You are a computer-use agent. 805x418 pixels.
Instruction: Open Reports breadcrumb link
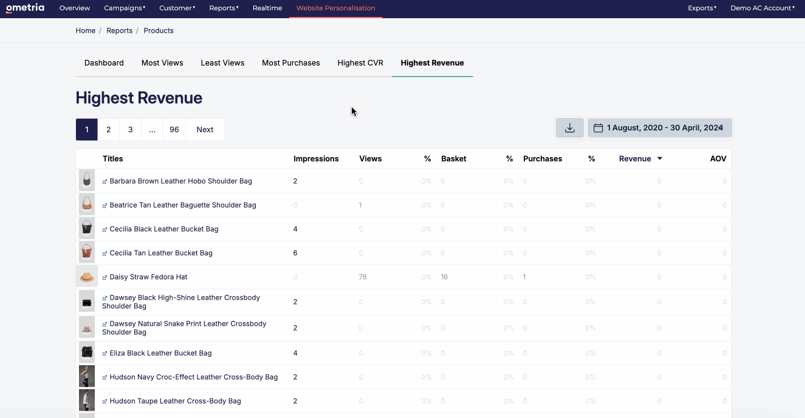(x=119, y=30)
